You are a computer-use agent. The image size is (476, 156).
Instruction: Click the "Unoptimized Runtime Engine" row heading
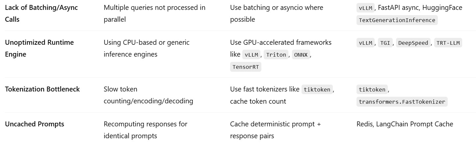pyautogui.click(x=39, y=48)
